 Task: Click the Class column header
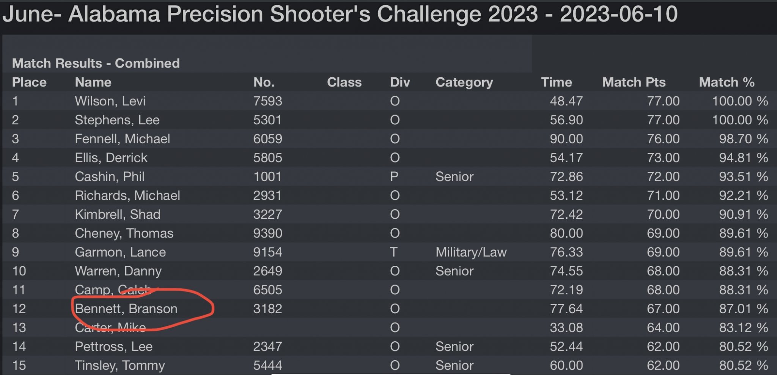click(x=344, y=82)
